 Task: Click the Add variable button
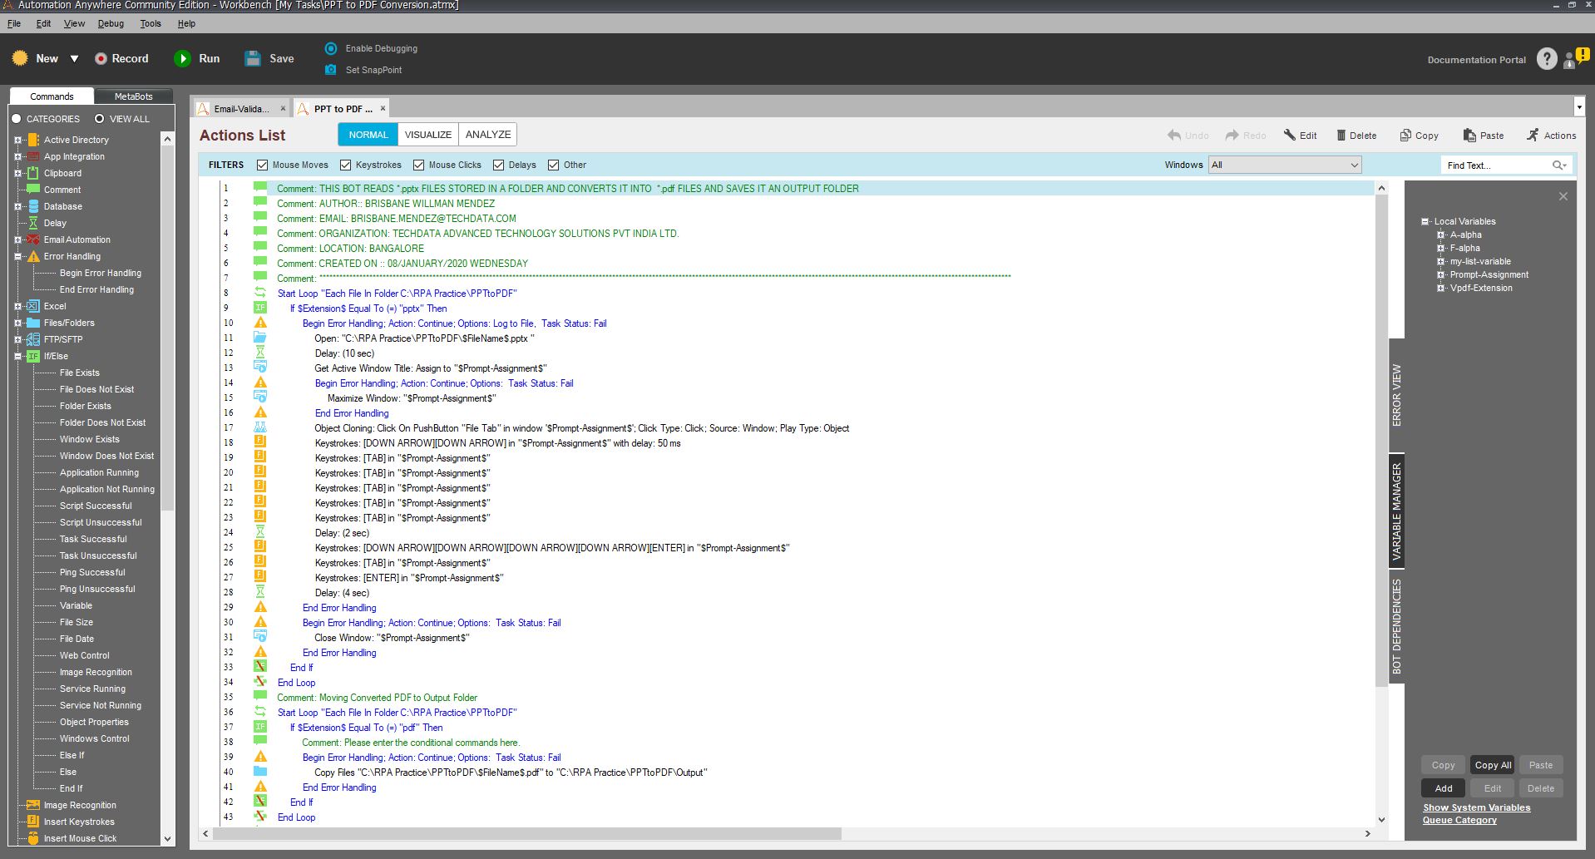click(x=1443, y=788)
